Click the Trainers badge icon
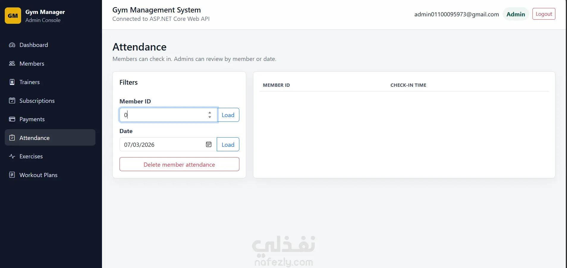567x268 pixels. [12, 82]
